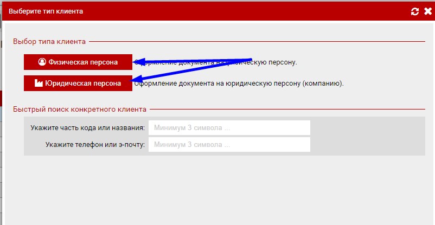Close the client type dialog

426,11
